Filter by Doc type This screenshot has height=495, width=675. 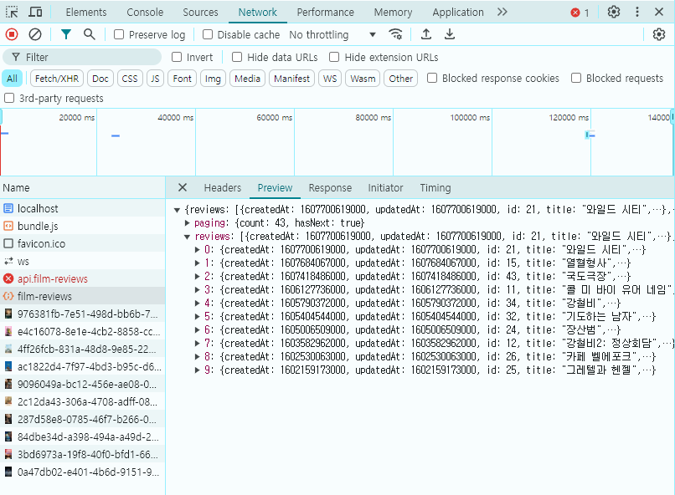pyautogui.click(x=100, y=79)
